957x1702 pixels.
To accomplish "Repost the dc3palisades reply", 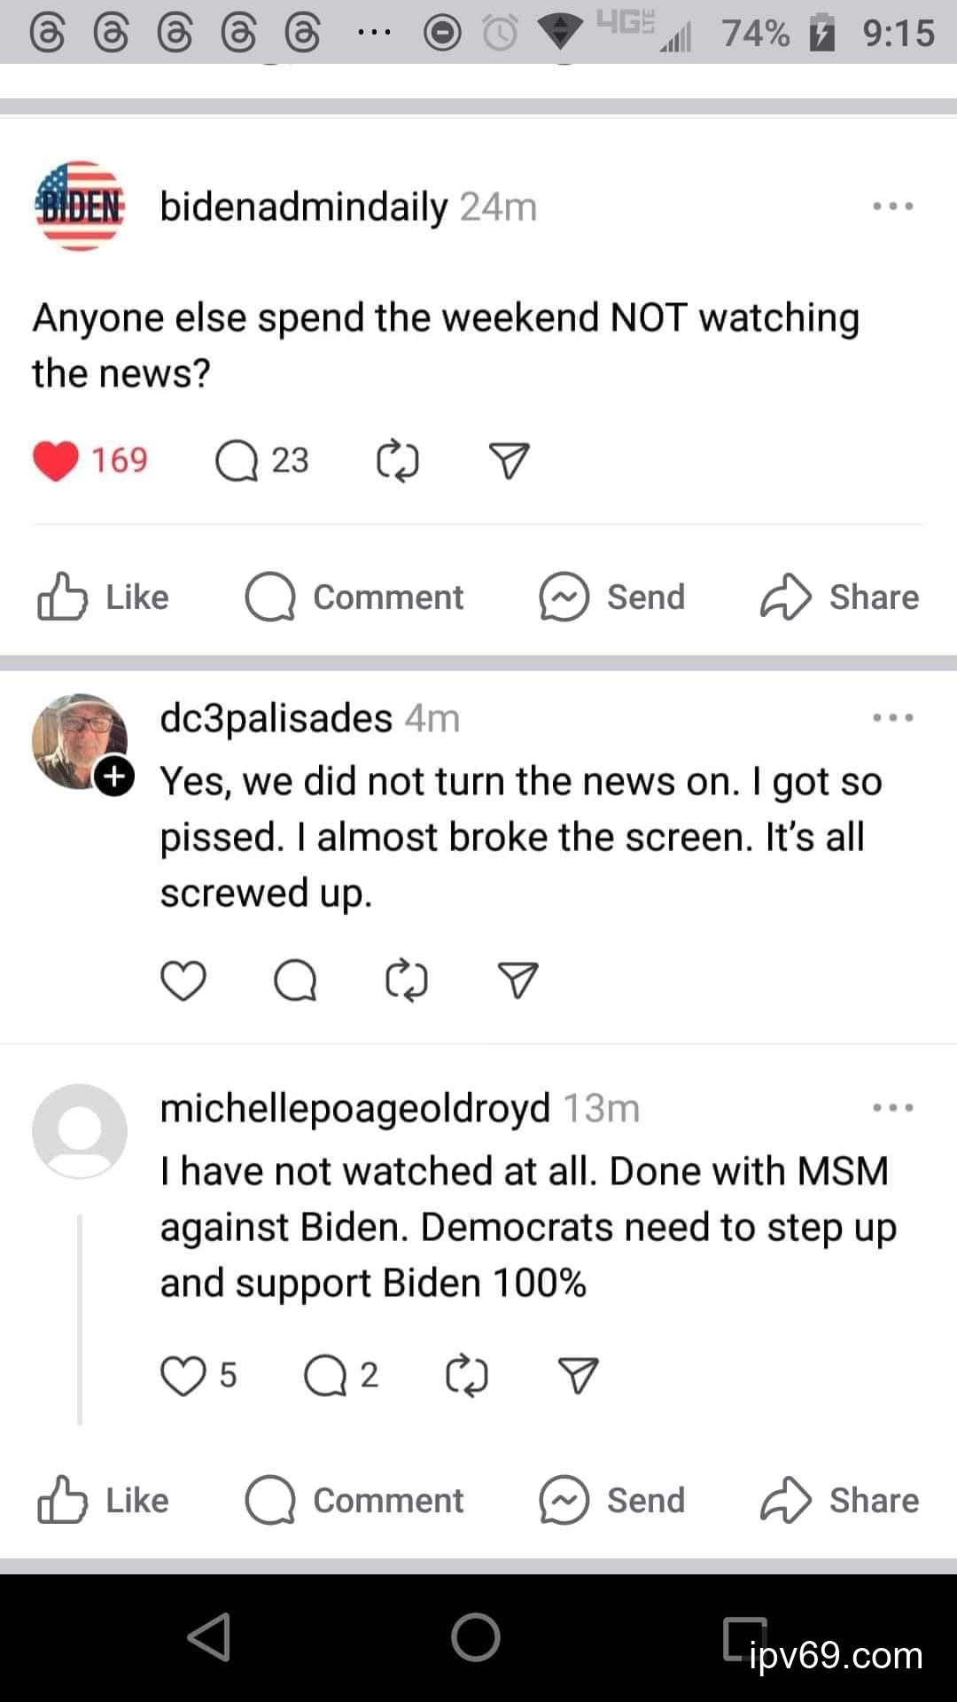I will click(x=407, y=980).
